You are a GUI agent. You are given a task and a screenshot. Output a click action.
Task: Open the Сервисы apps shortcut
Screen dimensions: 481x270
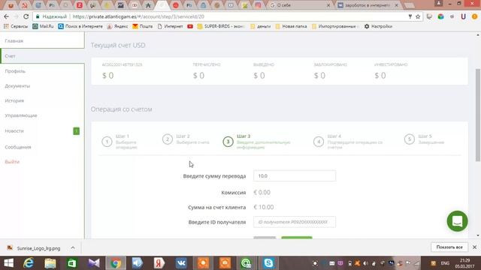pyautogui.click(x=16, y=26)
